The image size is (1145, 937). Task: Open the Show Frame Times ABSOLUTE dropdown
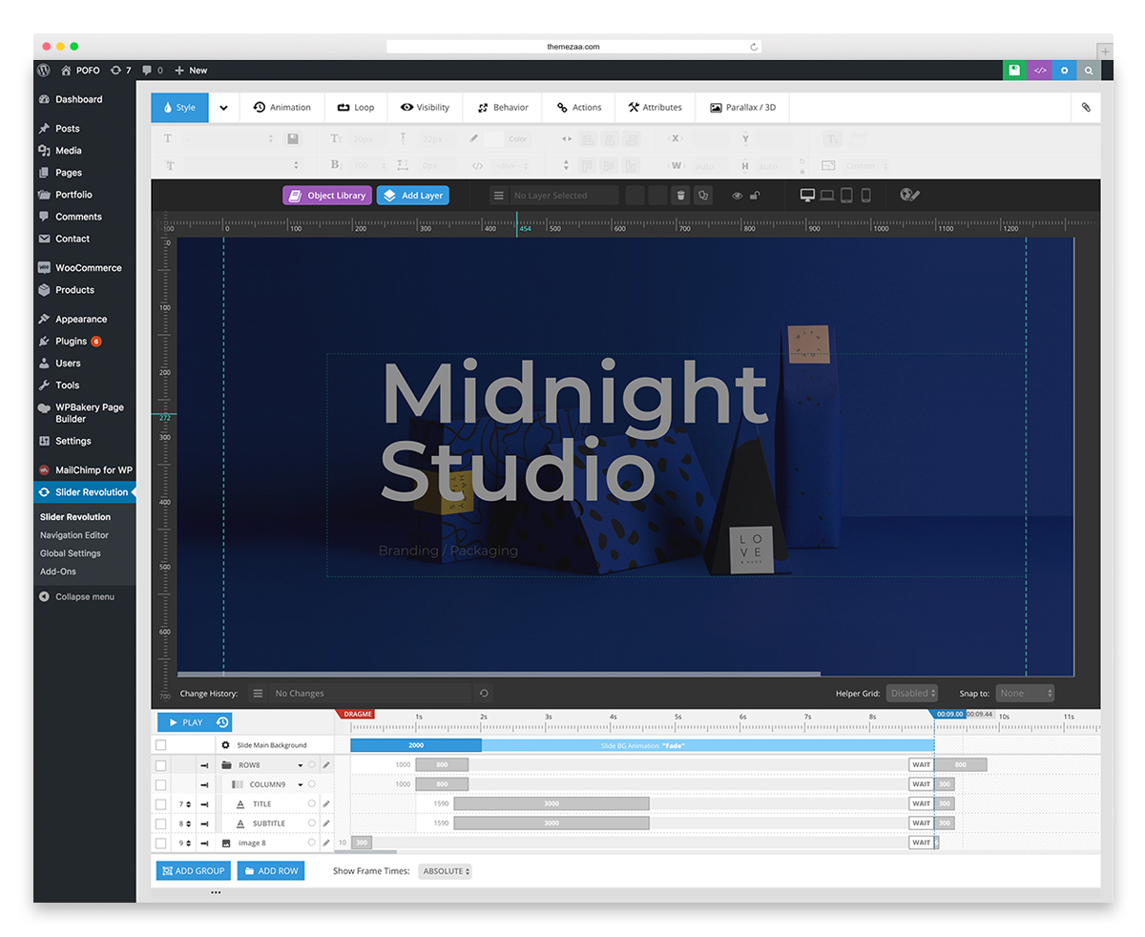coord(445,871)
